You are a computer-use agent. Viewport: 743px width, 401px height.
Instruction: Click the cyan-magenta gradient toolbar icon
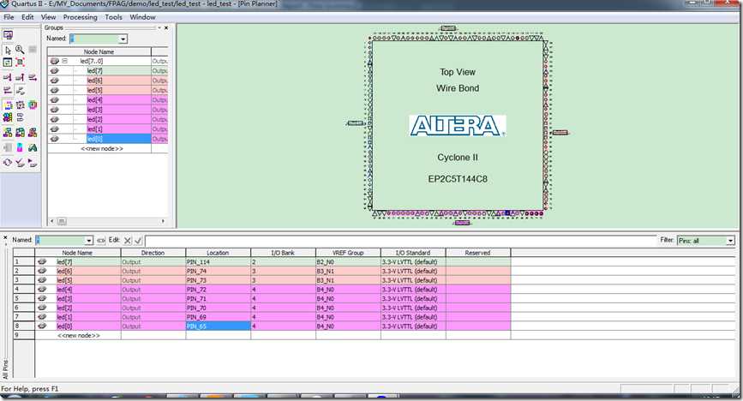coord(20,147)
